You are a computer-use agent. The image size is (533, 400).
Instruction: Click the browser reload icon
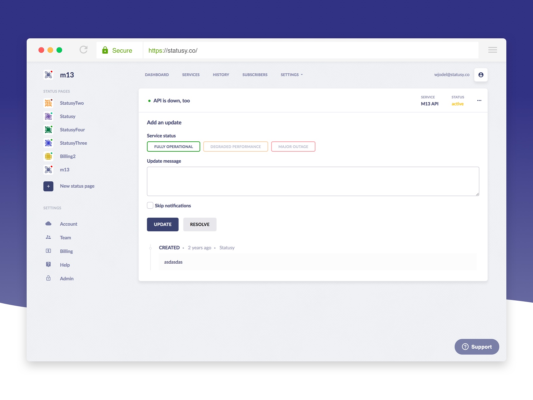click(84, 50)
